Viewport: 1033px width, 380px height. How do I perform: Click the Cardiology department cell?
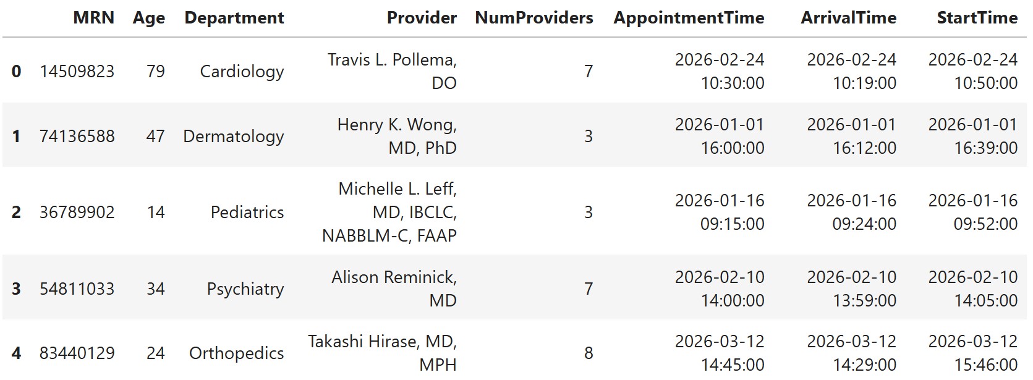[242, 71]
